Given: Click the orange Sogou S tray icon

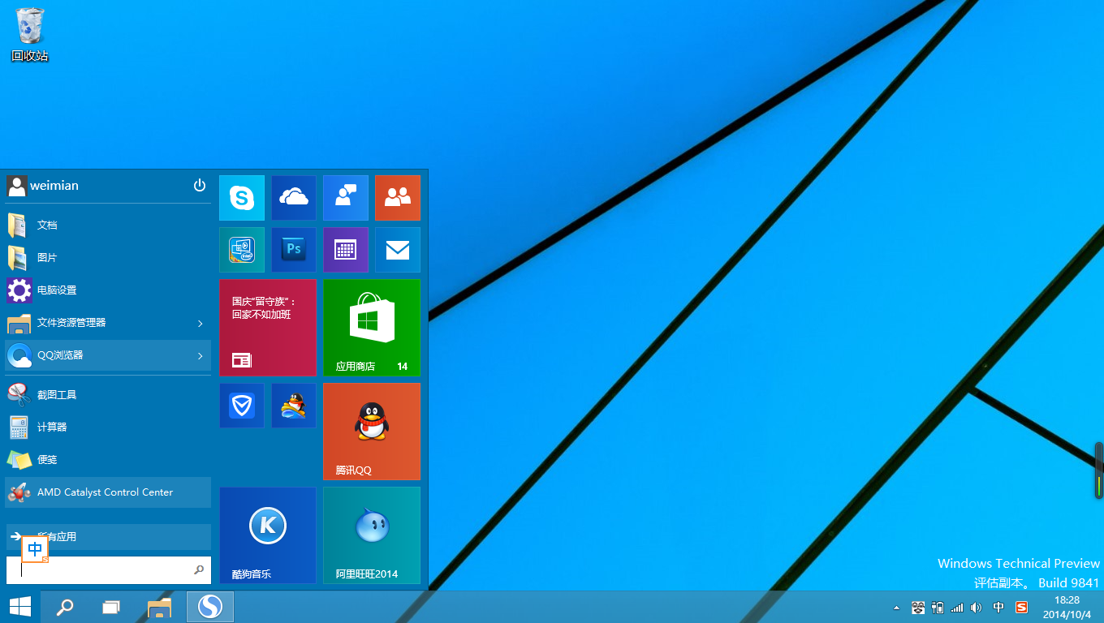Looking at the screenshot, I should tap(1022, 607).
